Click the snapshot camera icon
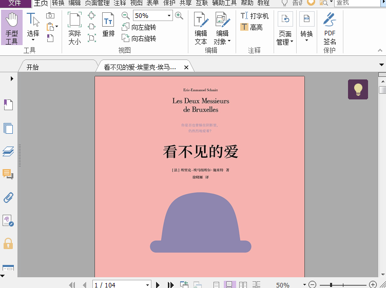386x288 pixels. pos(50,15)
